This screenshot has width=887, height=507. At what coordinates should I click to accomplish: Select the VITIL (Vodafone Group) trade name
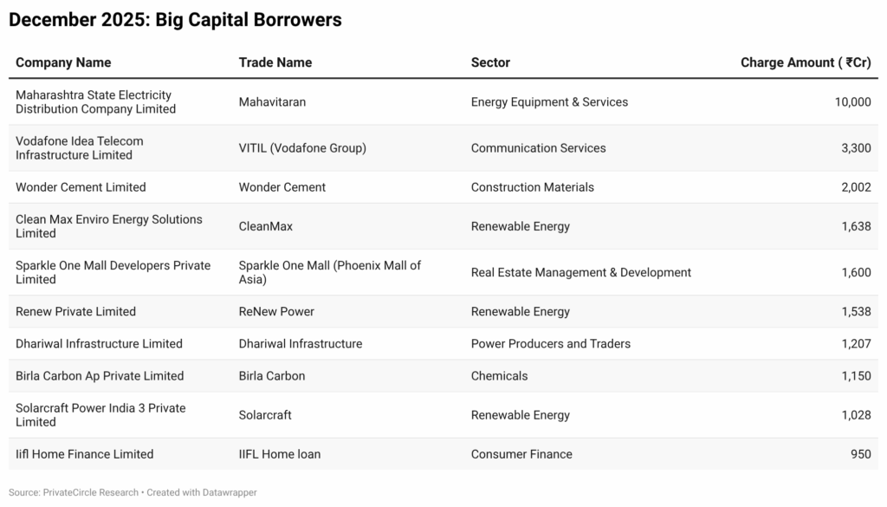pos(302,148)
